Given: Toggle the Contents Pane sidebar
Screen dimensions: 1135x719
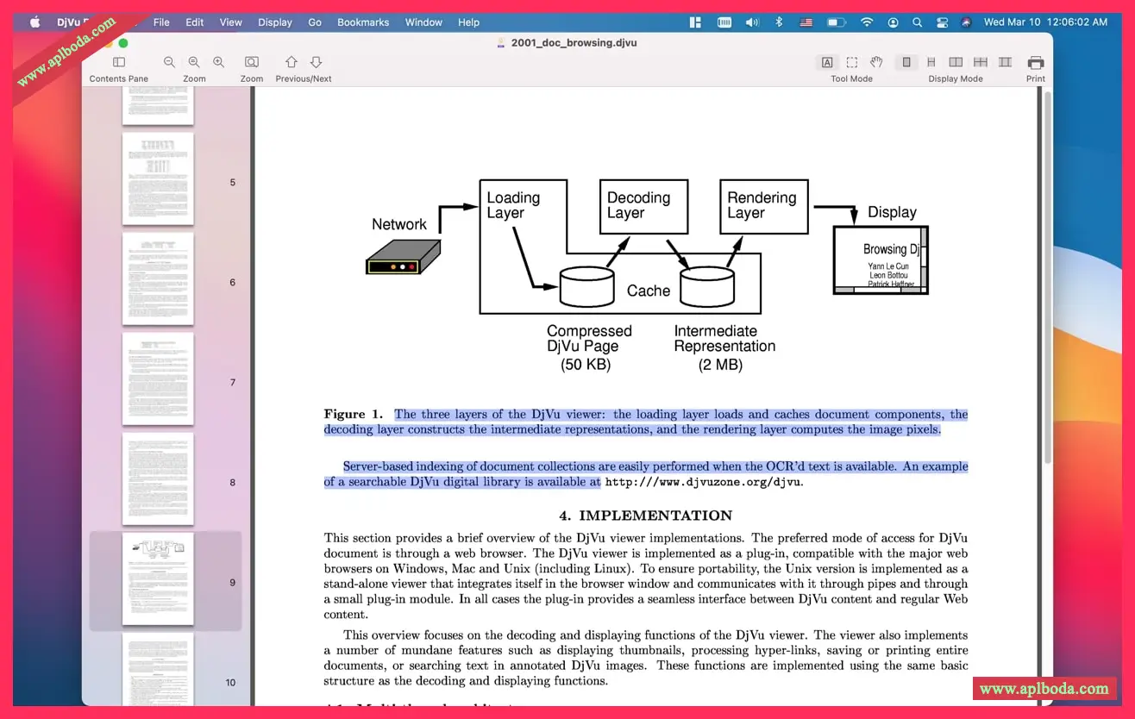Looking at the screenshot, I should pyautogui.click(x=119, y=62).
